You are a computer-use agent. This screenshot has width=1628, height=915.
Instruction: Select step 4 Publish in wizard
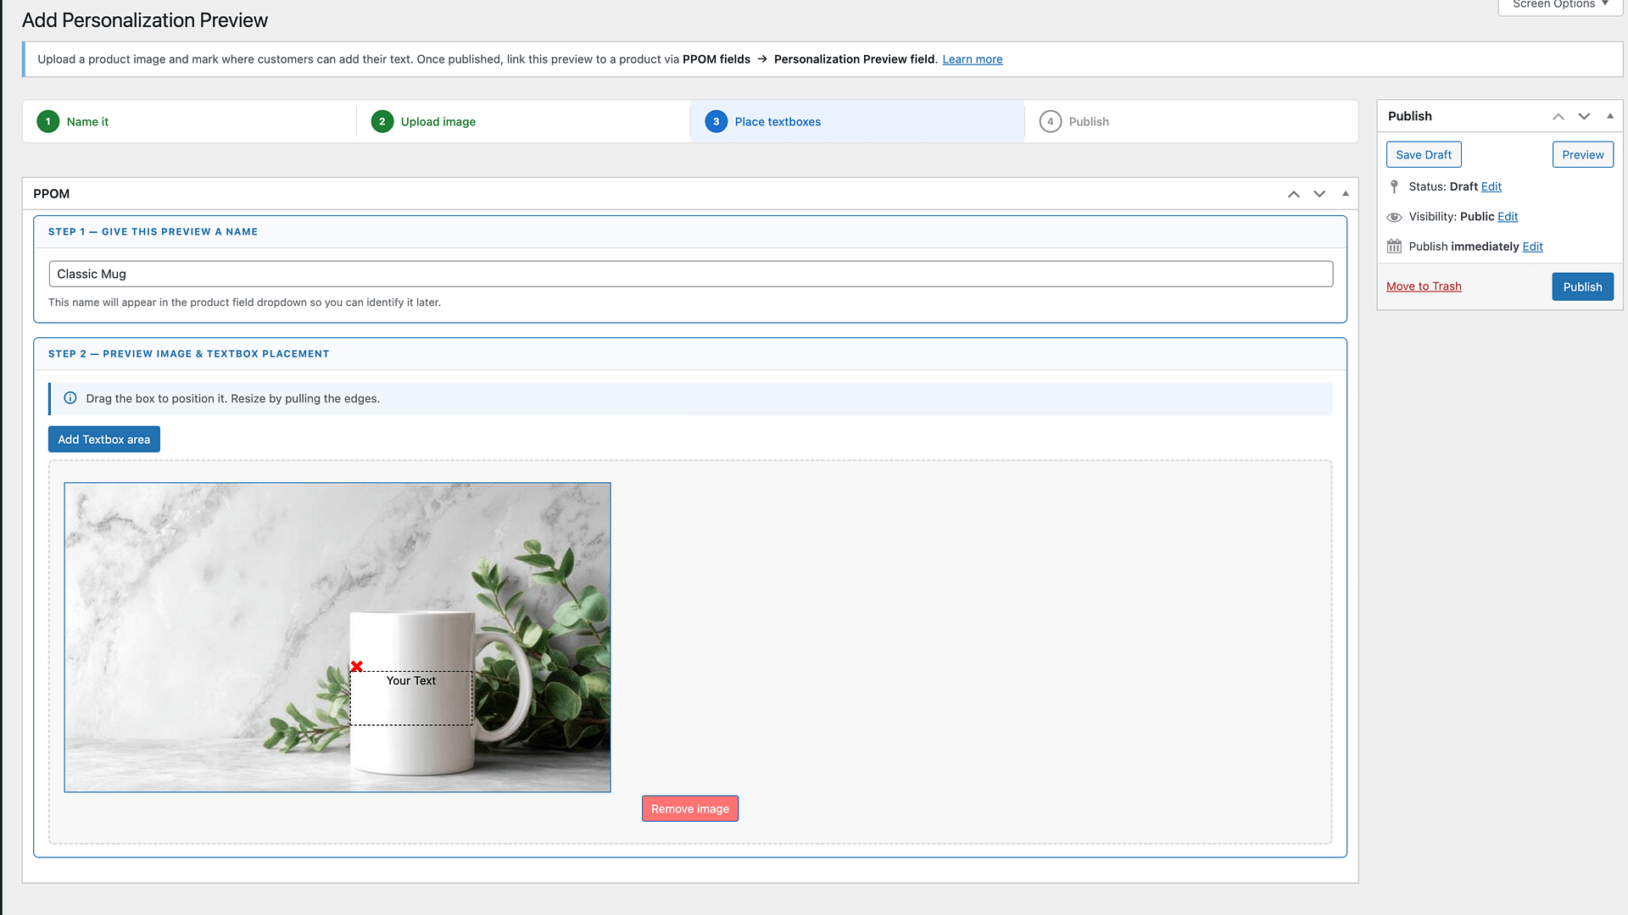point(1074,122)
